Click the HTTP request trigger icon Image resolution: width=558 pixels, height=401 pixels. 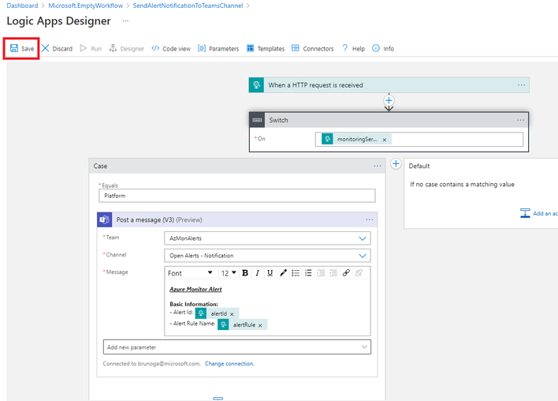[x=257, y=85]
